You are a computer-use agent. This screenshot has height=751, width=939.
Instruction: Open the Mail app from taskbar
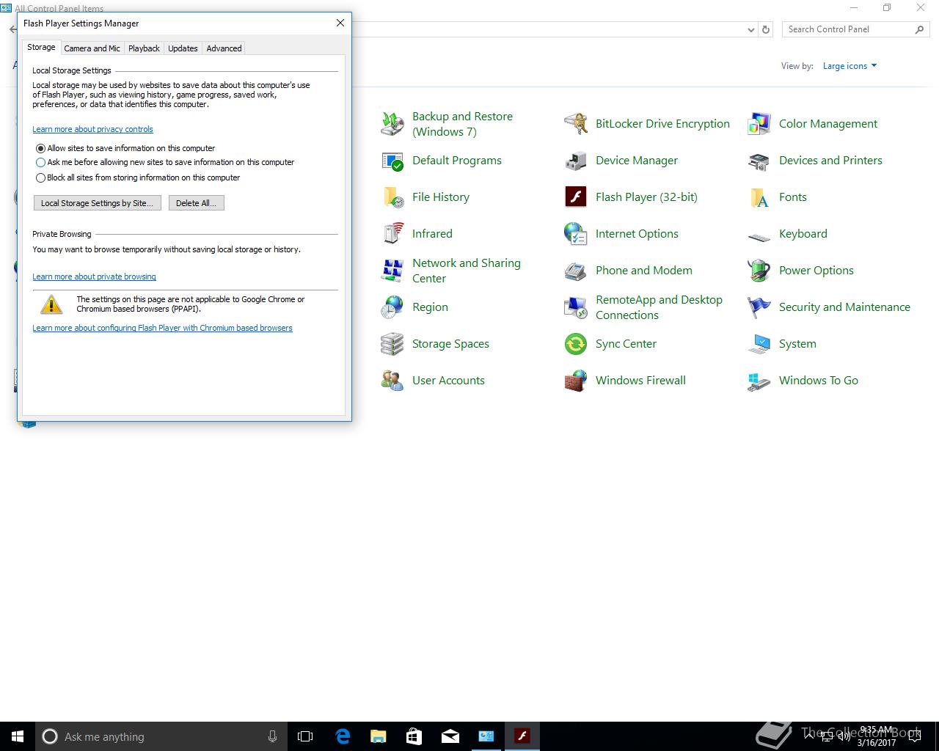point(450,736)
